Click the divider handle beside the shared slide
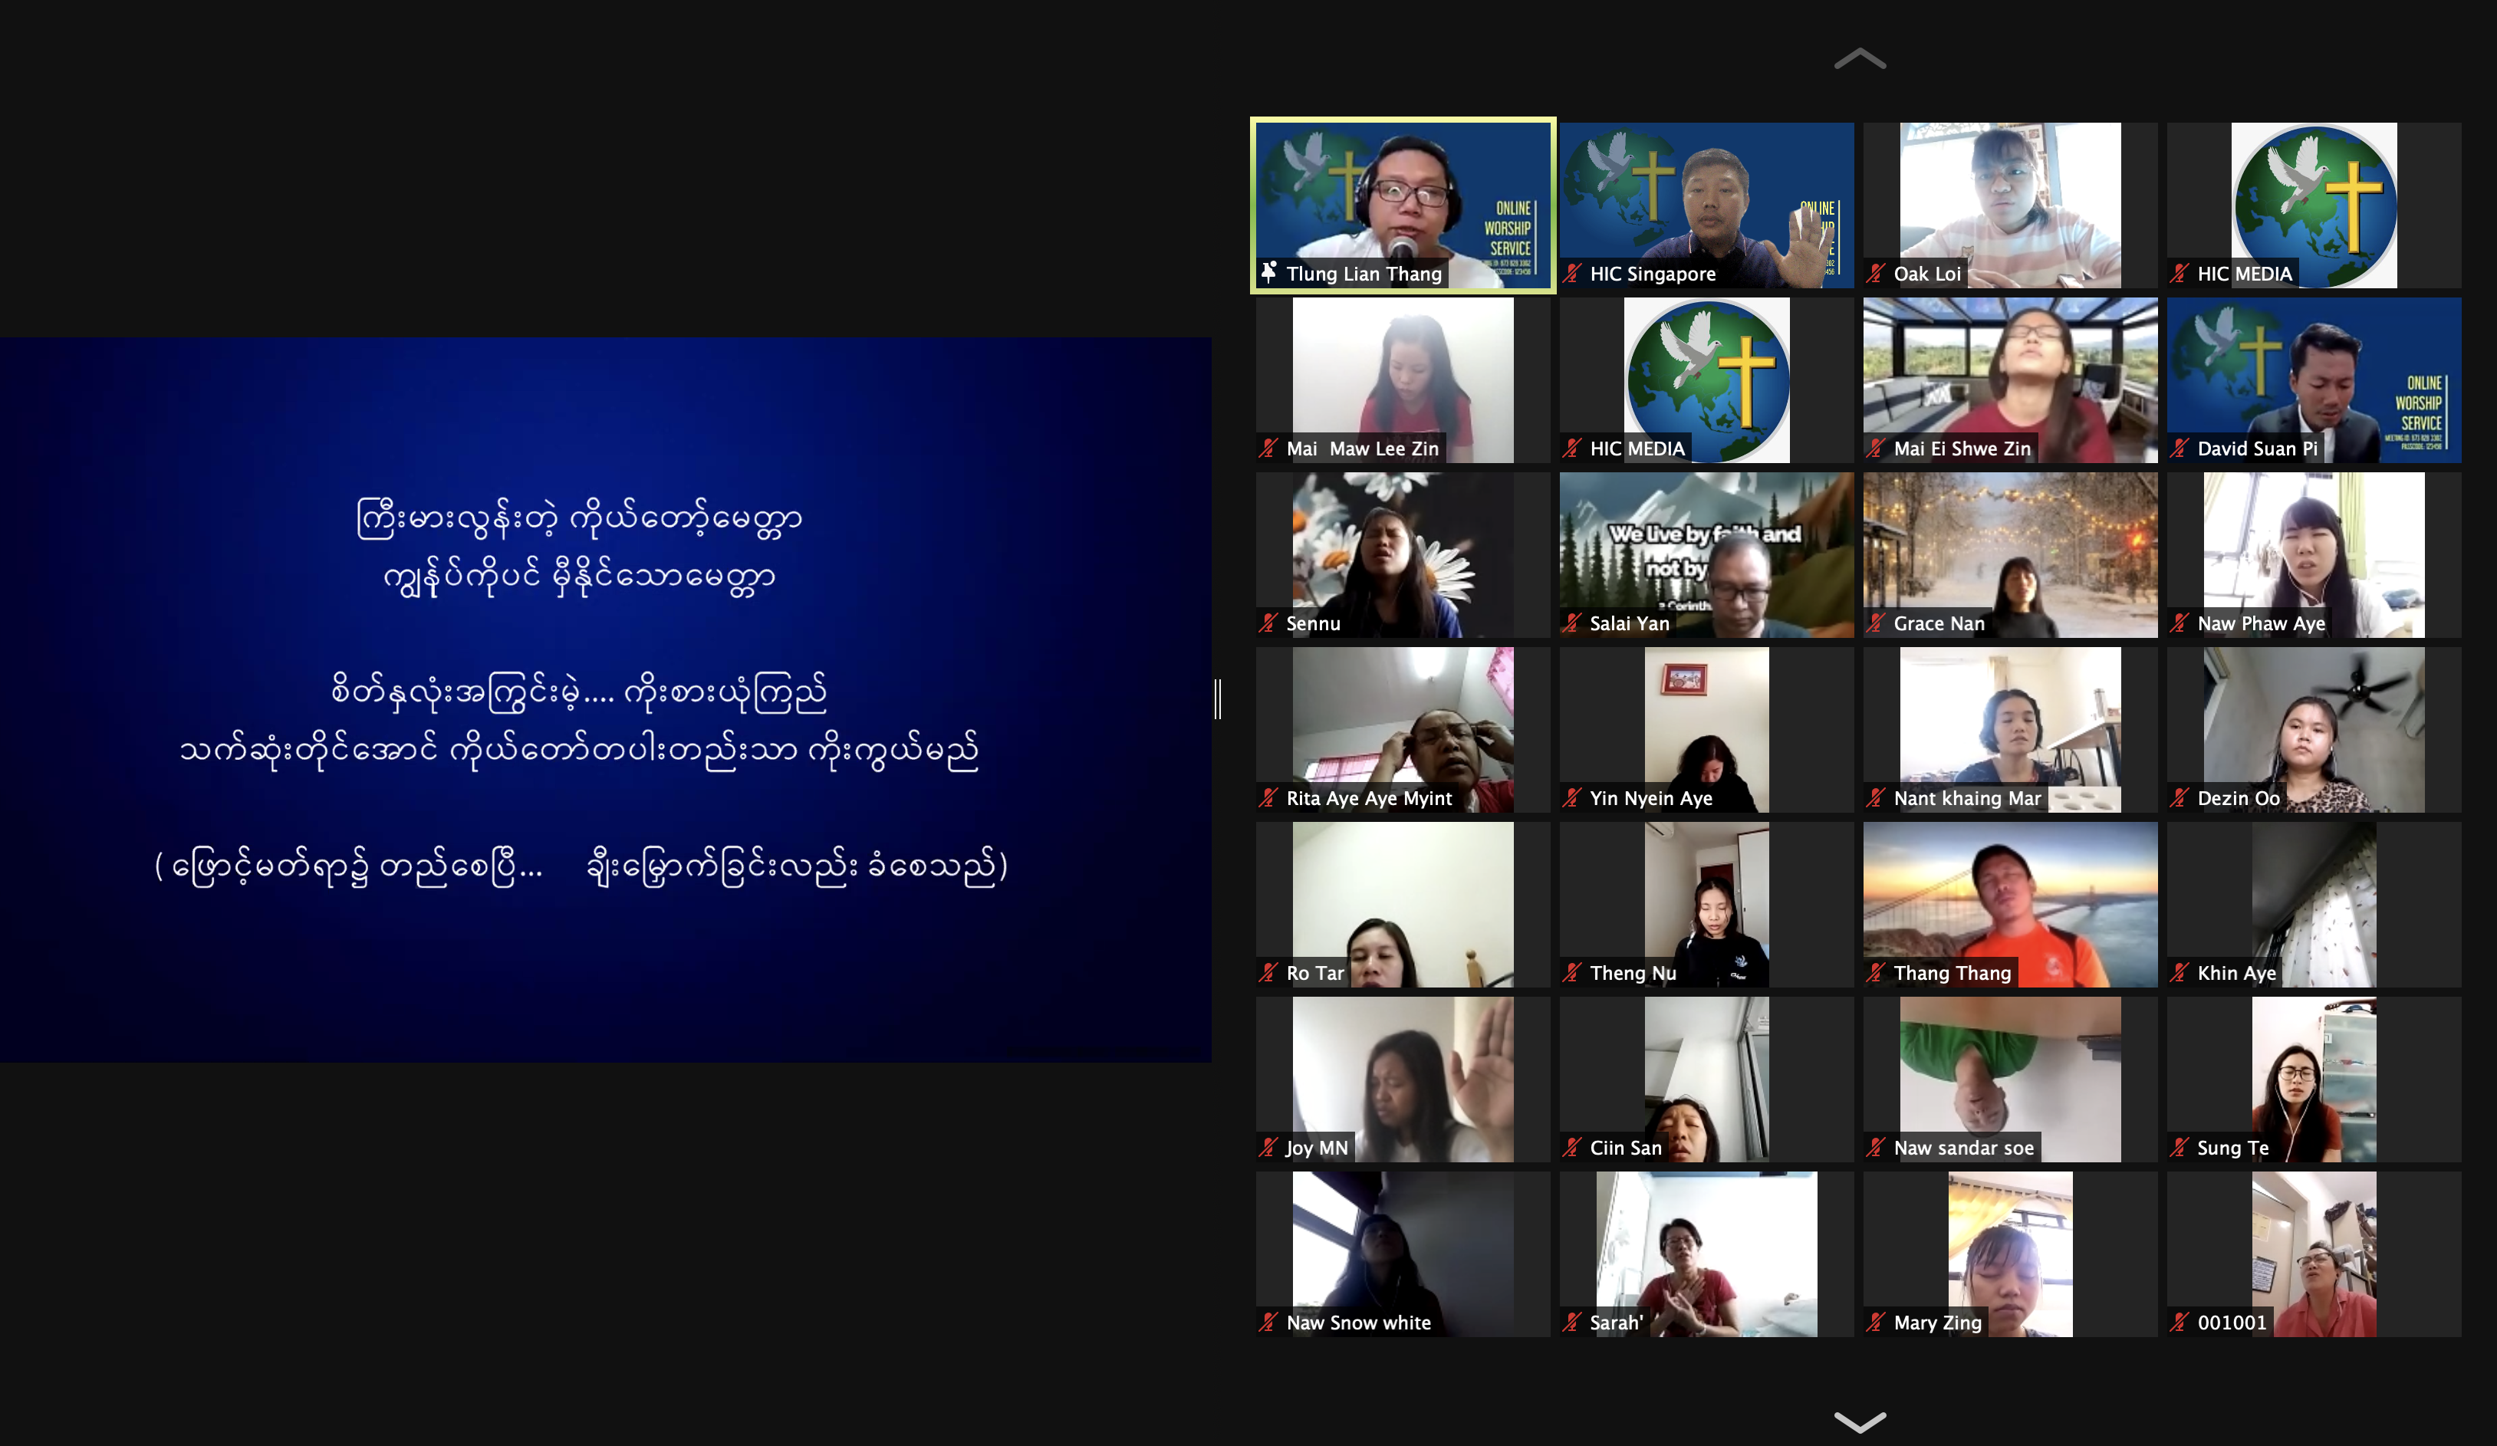 [1218, 699]
